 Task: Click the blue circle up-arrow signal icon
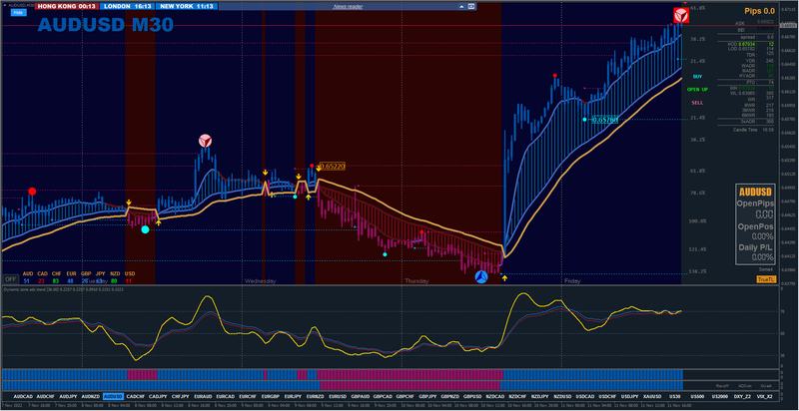[x=481, y=276]
